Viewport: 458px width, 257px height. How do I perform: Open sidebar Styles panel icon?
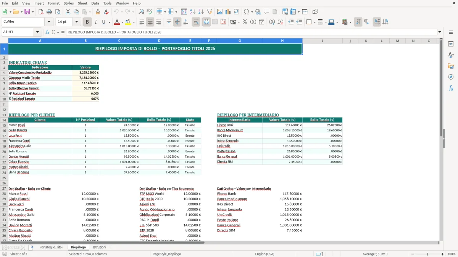coord(451,55)
